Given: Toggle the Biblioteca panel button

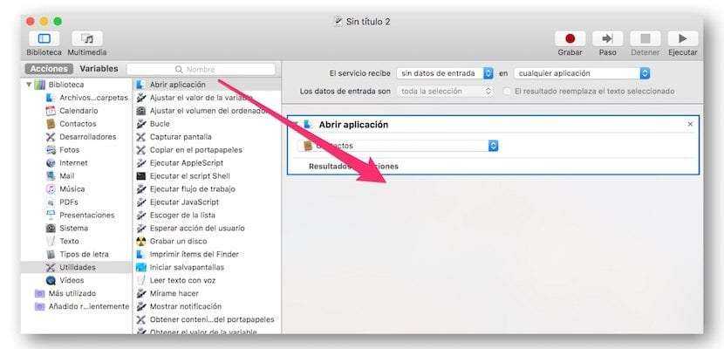Looking at the screenshot, I should [44, 39].
